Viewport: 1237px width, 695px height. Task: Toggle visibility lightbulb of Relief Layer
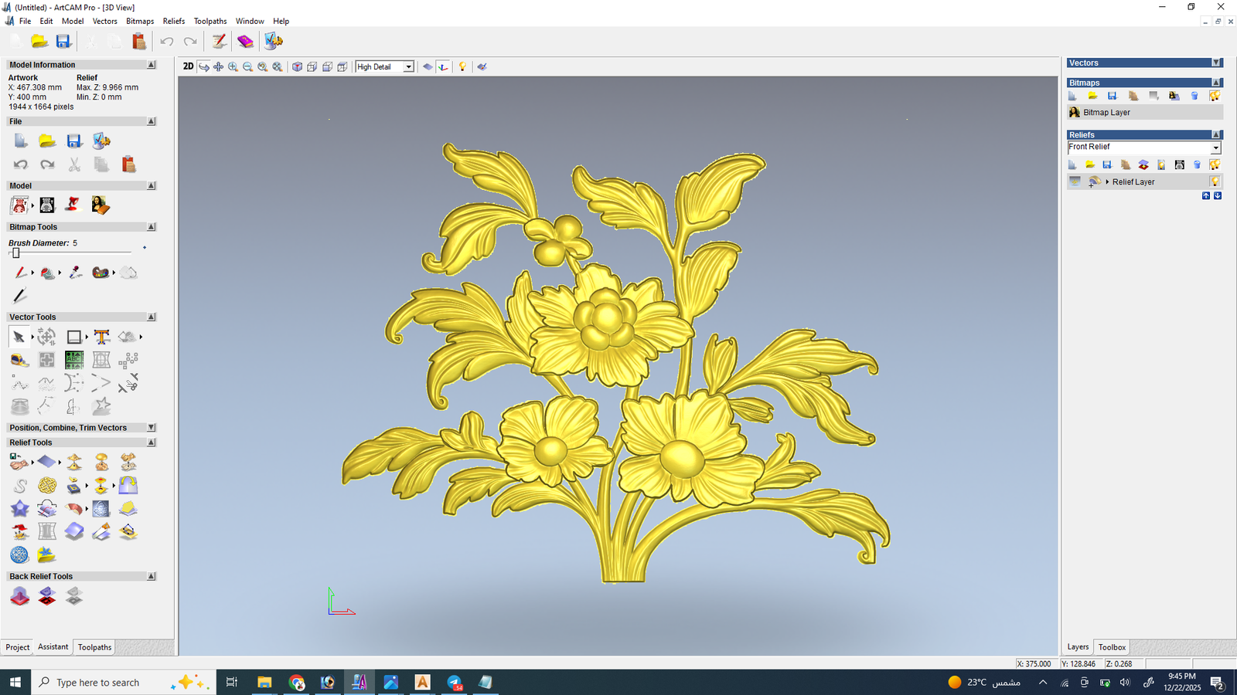1215,182
